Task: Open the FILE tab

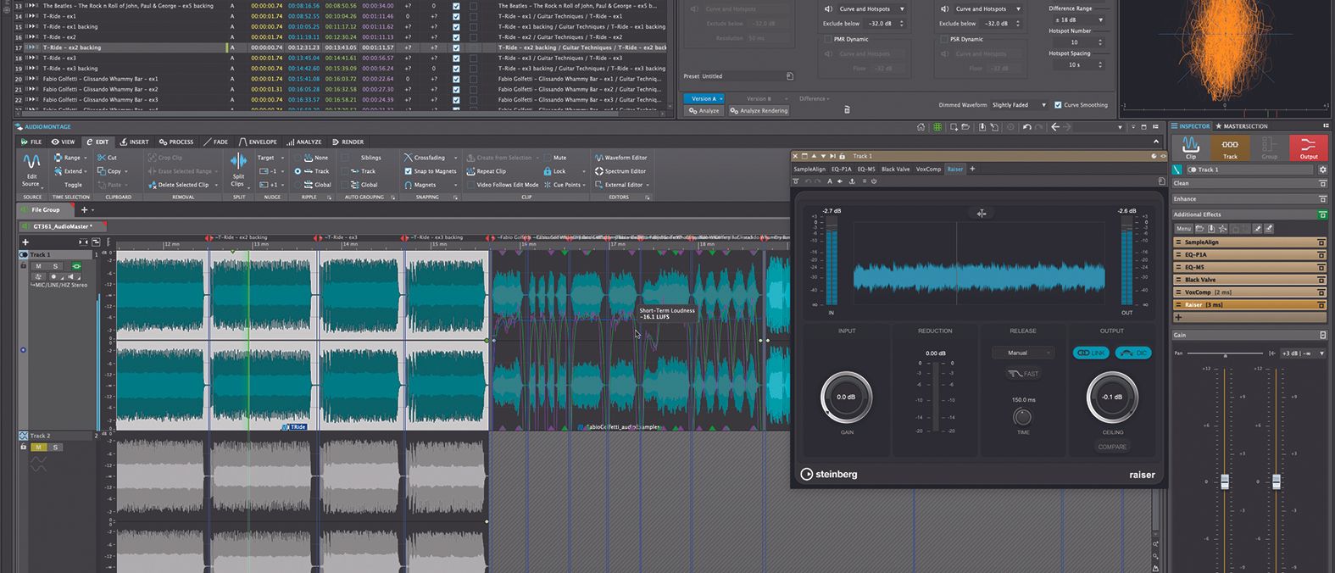Action: (x=31, y=142)
